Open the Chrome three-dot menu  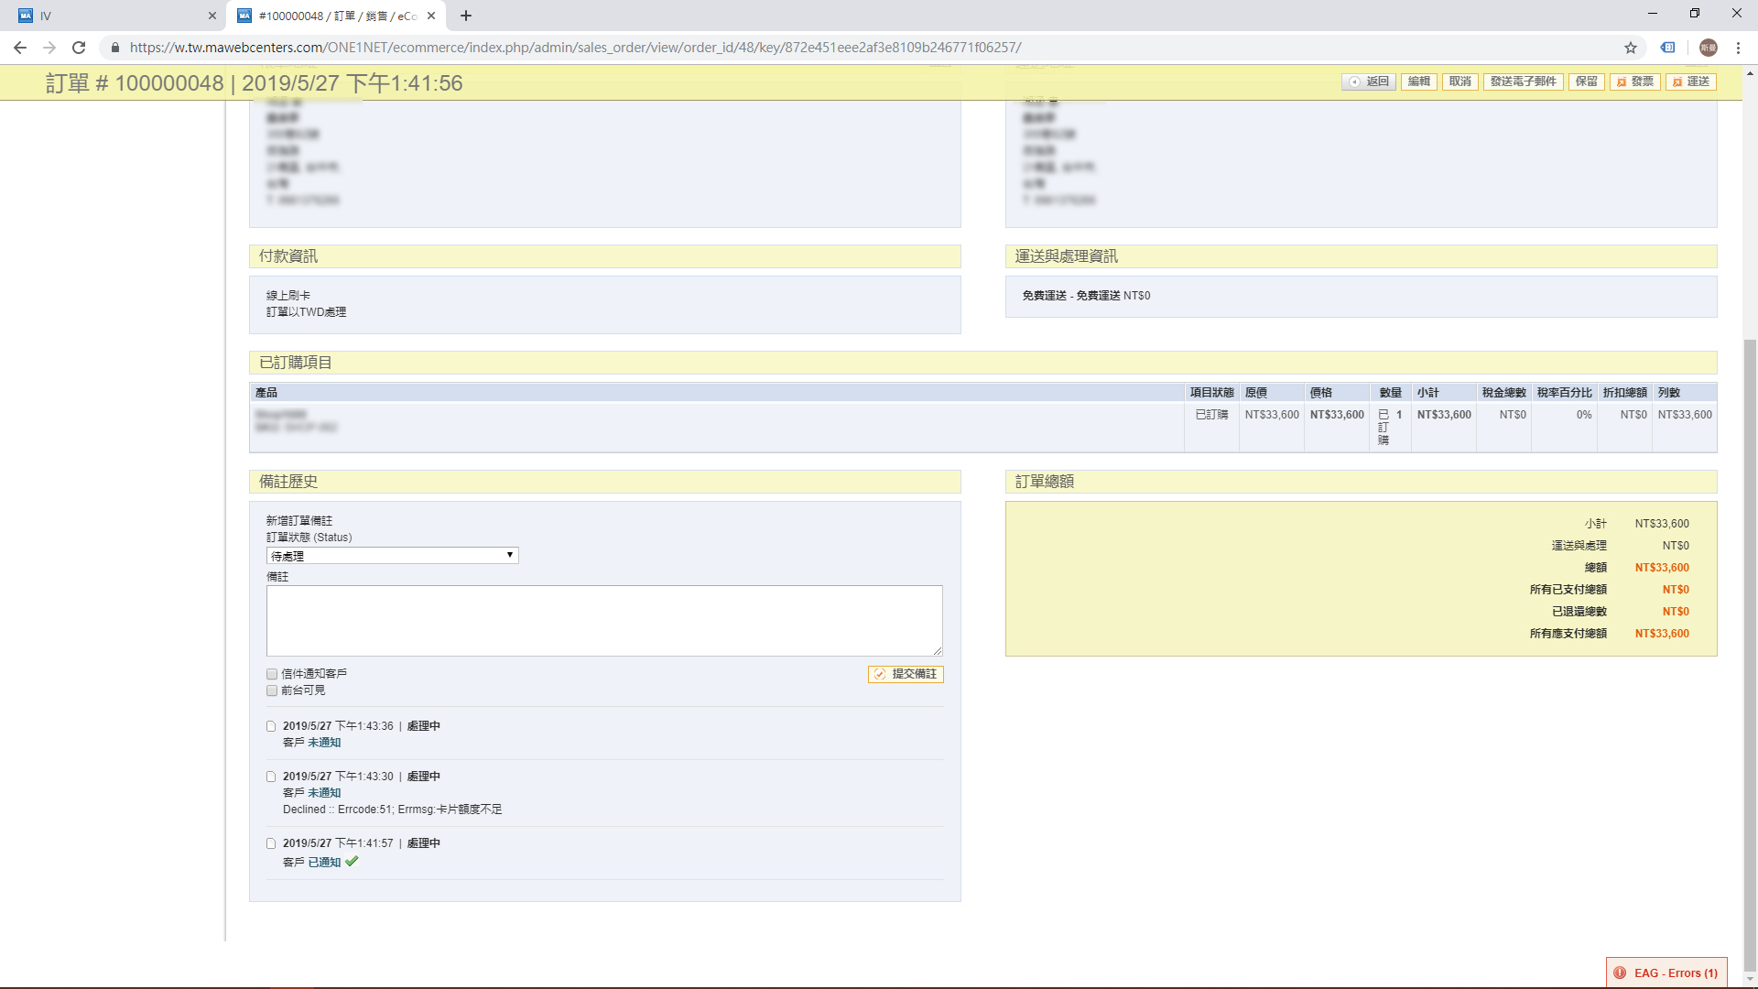coord(1738,48)
